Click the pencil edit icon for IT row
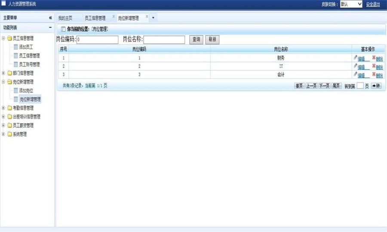387x232 pixels. tap(356, 66)
